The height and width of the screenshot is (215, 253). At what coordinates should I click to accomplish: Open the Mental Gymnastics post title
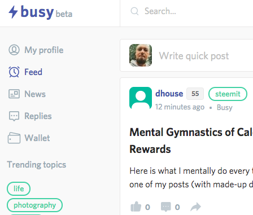[191, 141]
